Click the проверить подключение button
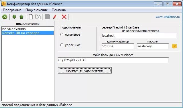 [85, 70]
